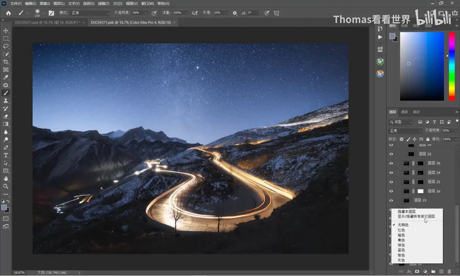Choose 灰色 label in context menu

[x=401, y=260]
